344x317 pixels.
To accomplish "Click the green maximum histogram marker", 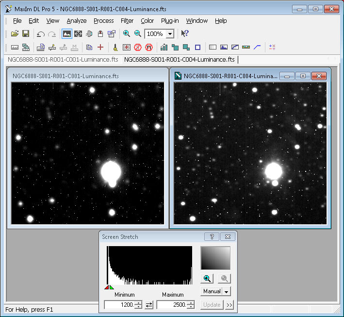I will [112, 287].
